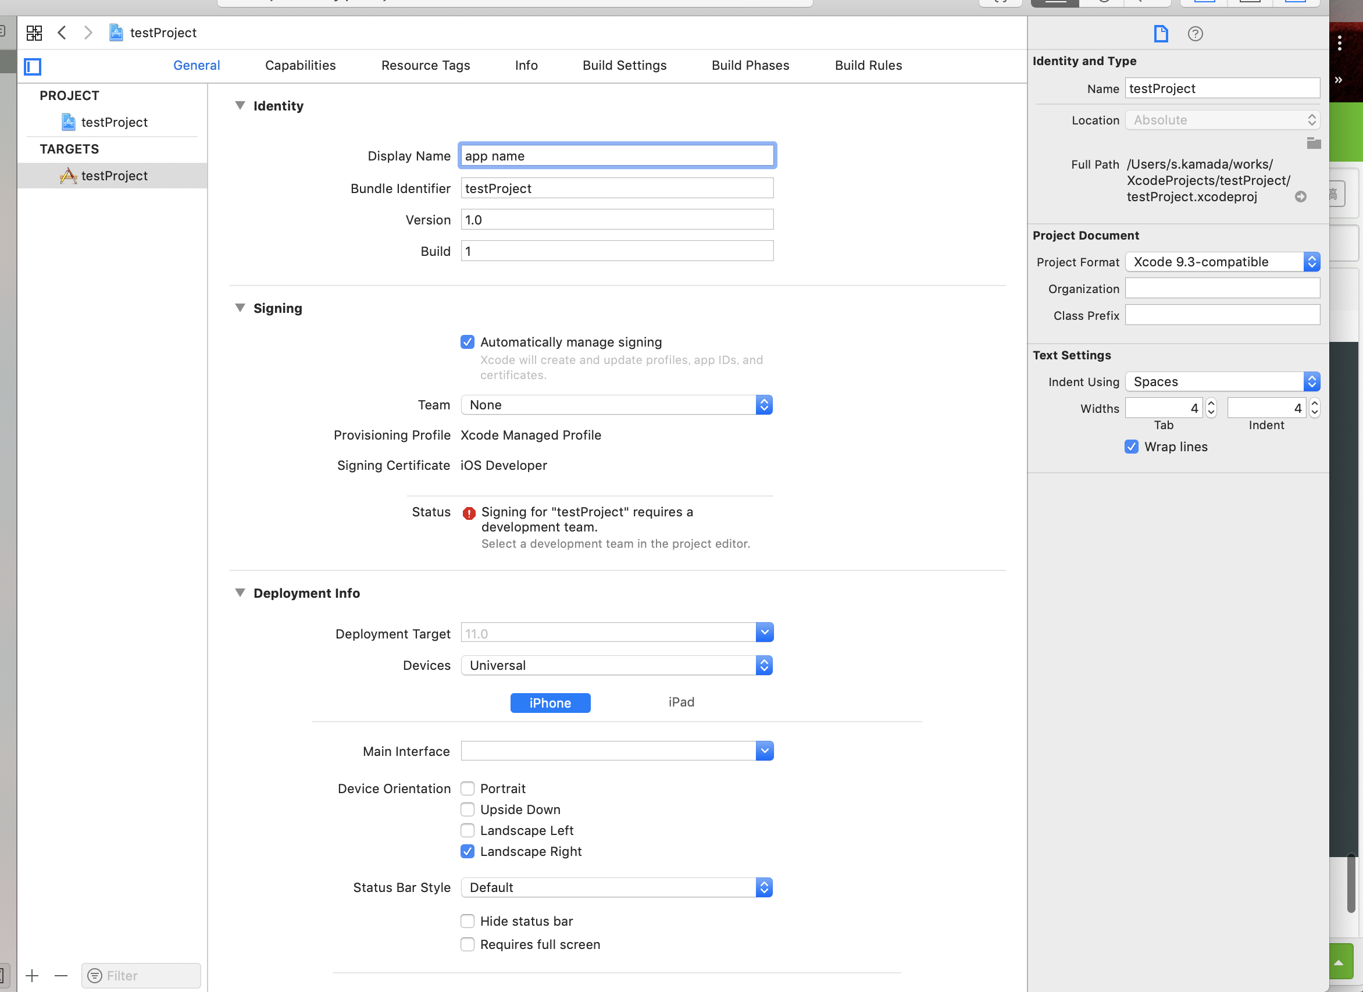Switch to the Build Settings tab
1363x992 pixels.
625,66
